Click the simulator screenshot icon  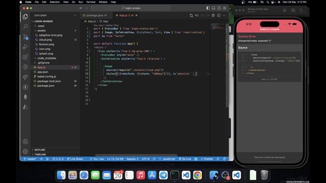click(x=293, y=10)
